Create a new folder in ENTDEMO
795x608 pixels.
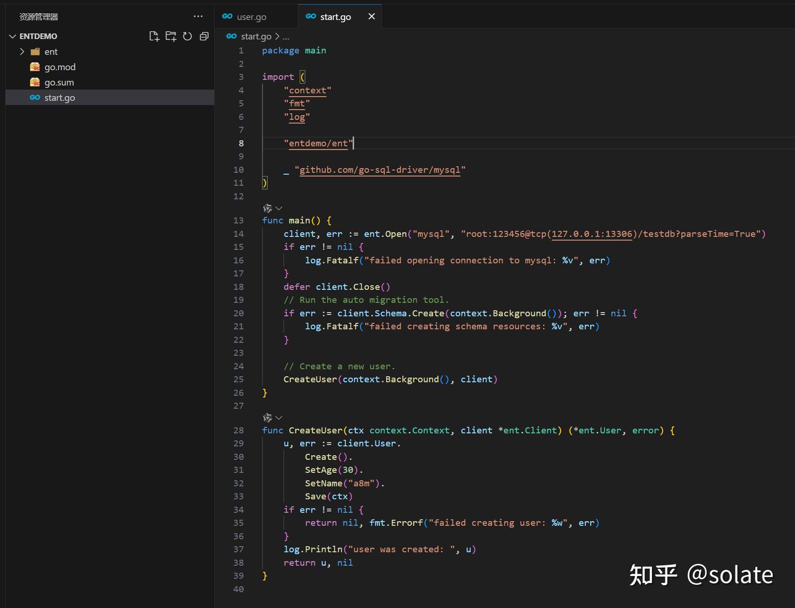(x=171, y=36)
